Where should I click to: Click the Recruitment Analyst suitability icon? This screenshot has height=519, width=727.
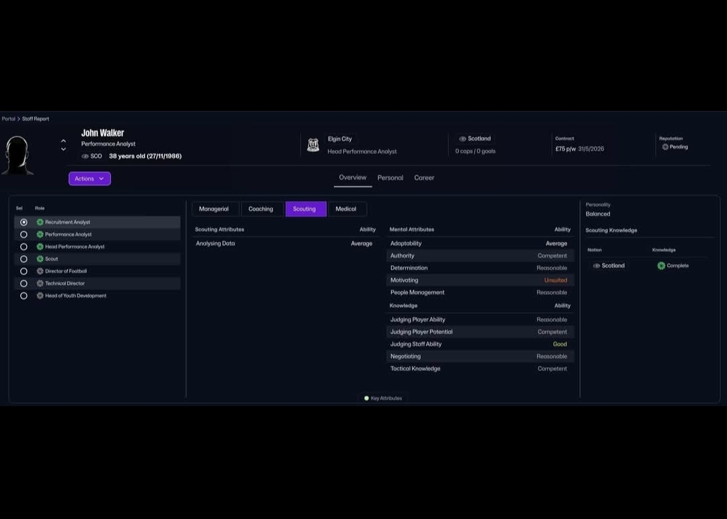[40, 223]
